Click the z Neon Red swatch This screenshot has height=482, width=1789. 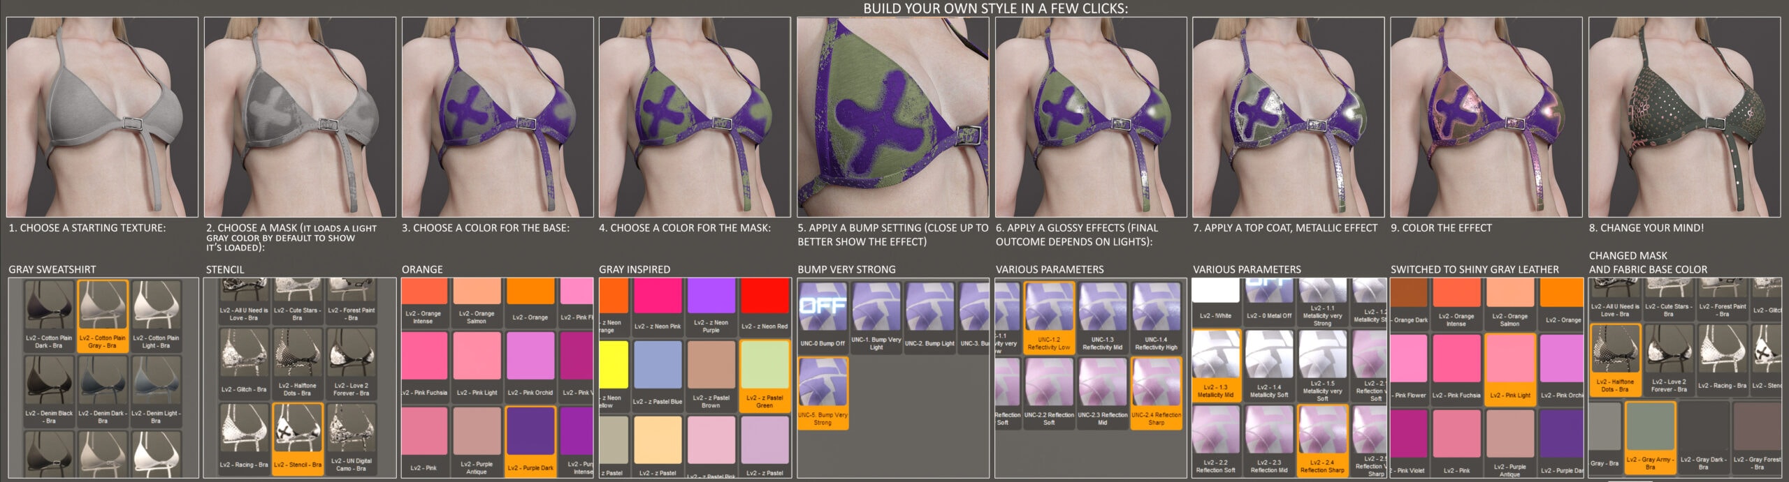click(x=764, y=304)
